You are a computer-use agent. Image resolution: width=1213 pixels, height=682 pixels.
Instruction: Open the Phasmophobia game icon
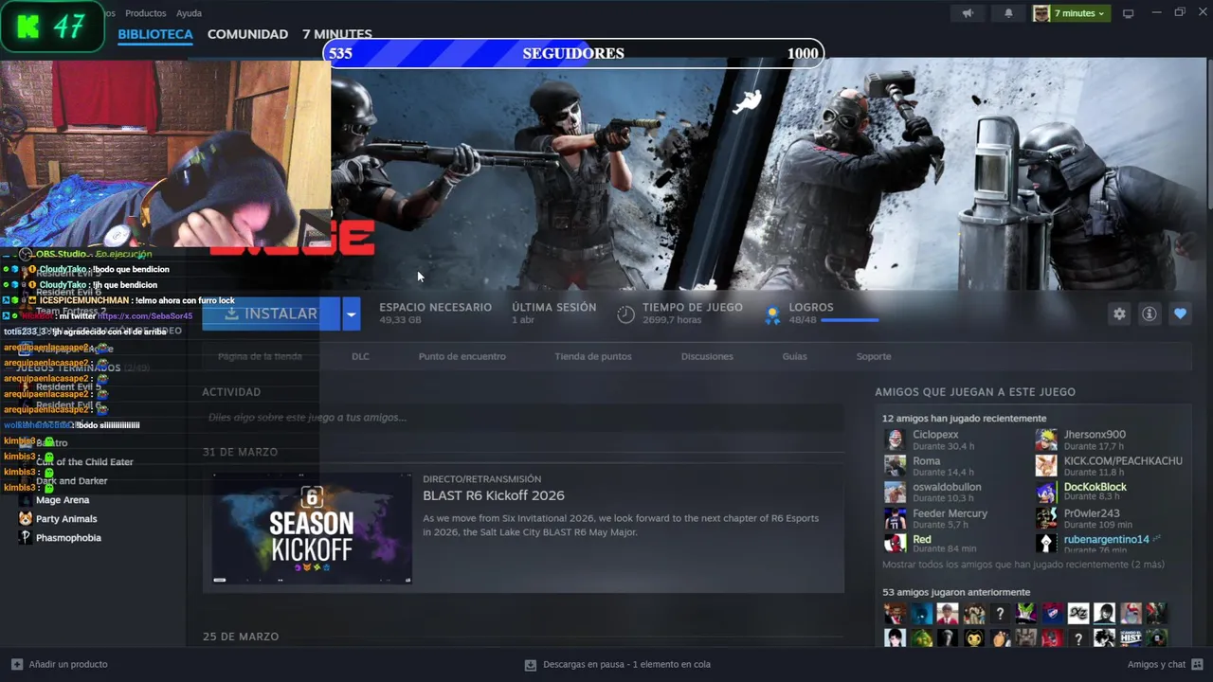[x=25, y=537]
